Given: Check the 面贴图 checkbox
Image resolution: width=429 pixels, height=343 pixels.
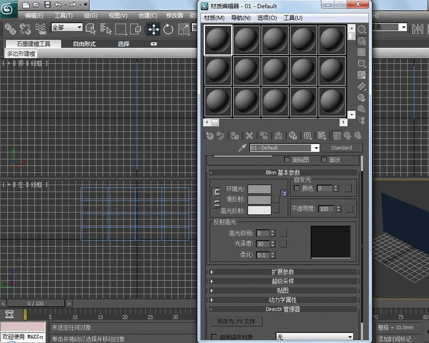Looking at the screenshot, I should 286,160.
